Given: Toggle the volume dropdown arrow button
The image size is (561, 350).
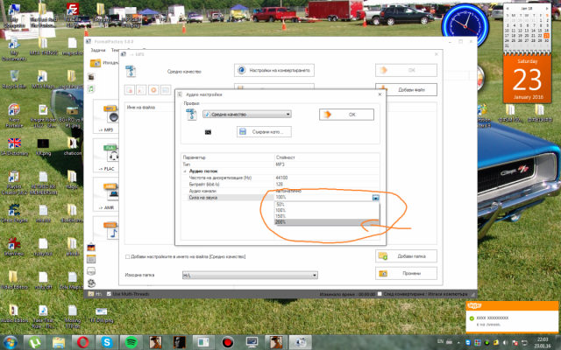Looking at the screenshot, I should 376,198.
